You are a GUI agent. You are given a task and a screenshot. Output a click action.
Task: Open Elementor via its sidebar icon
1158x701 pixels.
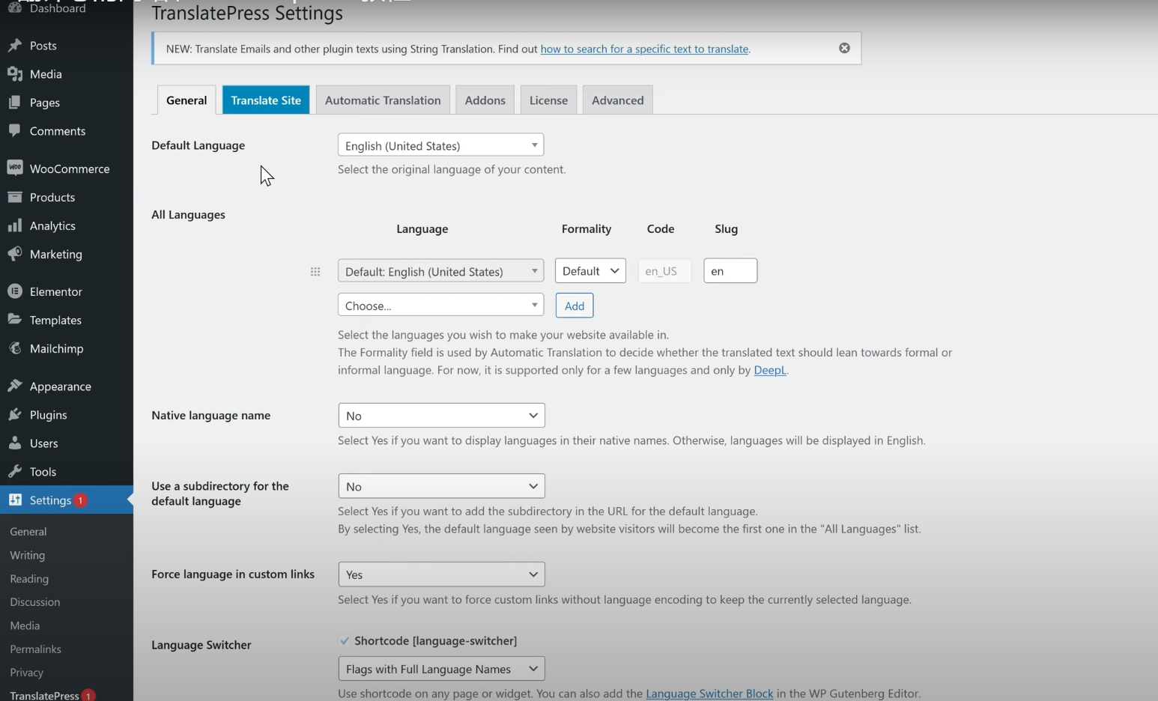(x=15, y=291)
